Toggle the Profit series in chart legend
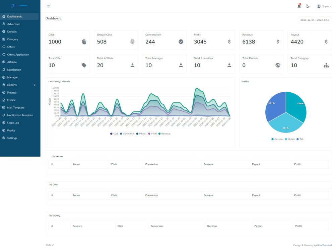 [152, 134]
